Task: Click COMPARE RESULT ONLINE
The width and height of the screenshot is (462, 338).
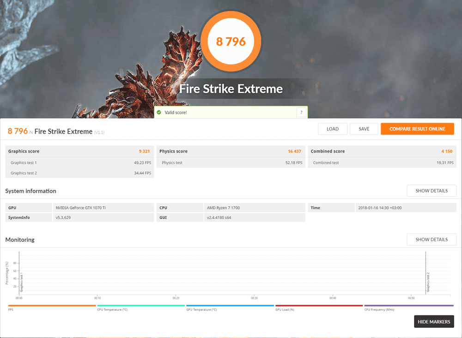Action: click(417, 129)
